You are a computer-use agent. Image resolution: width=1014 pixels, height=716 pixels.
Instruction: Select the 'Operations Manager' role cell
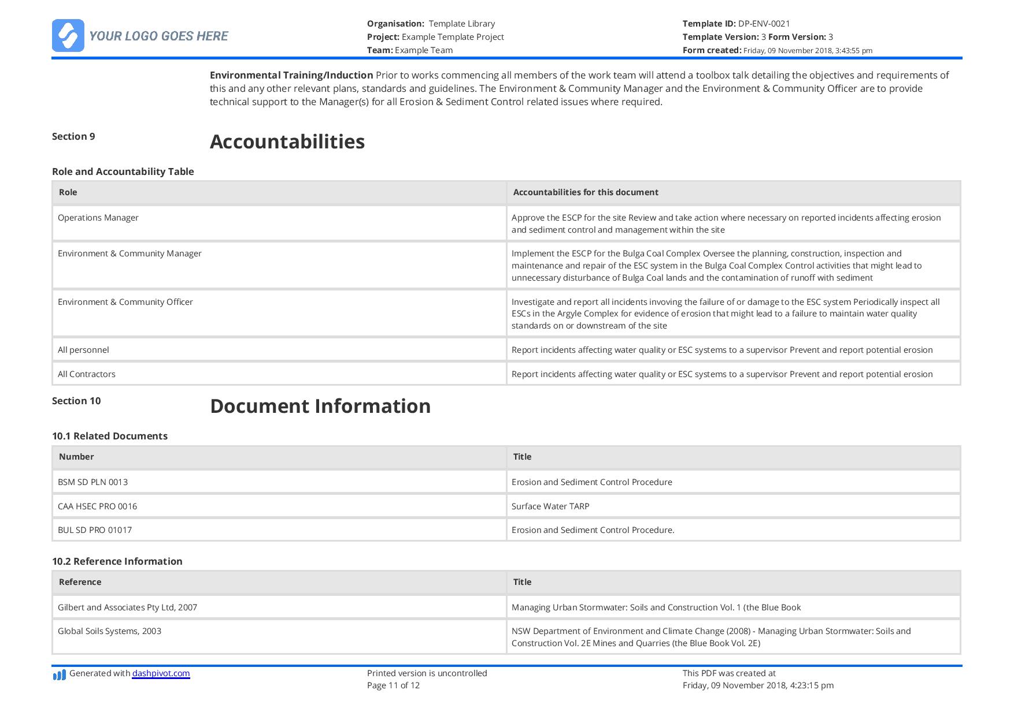coord(279,223)
